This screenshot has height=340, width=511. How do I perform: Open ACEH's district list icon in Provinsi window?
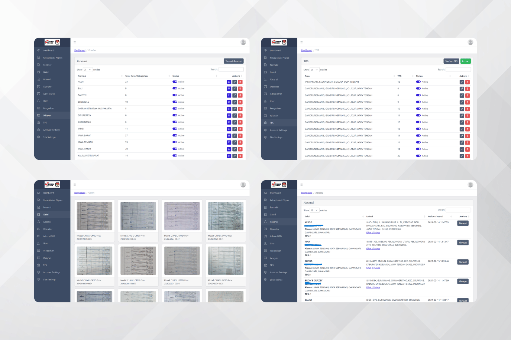[229, 82]
